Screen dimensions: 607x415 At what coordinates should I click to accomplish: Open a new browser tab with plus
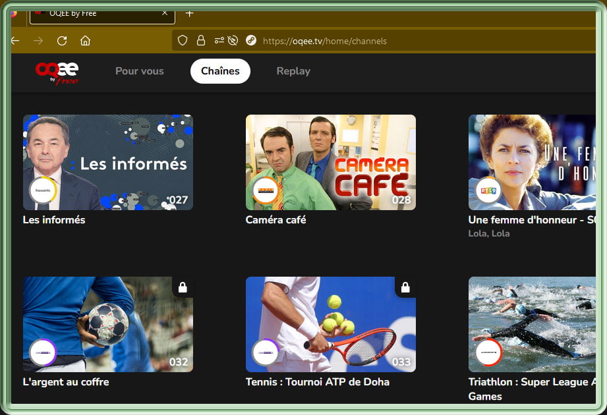point(189,14)
